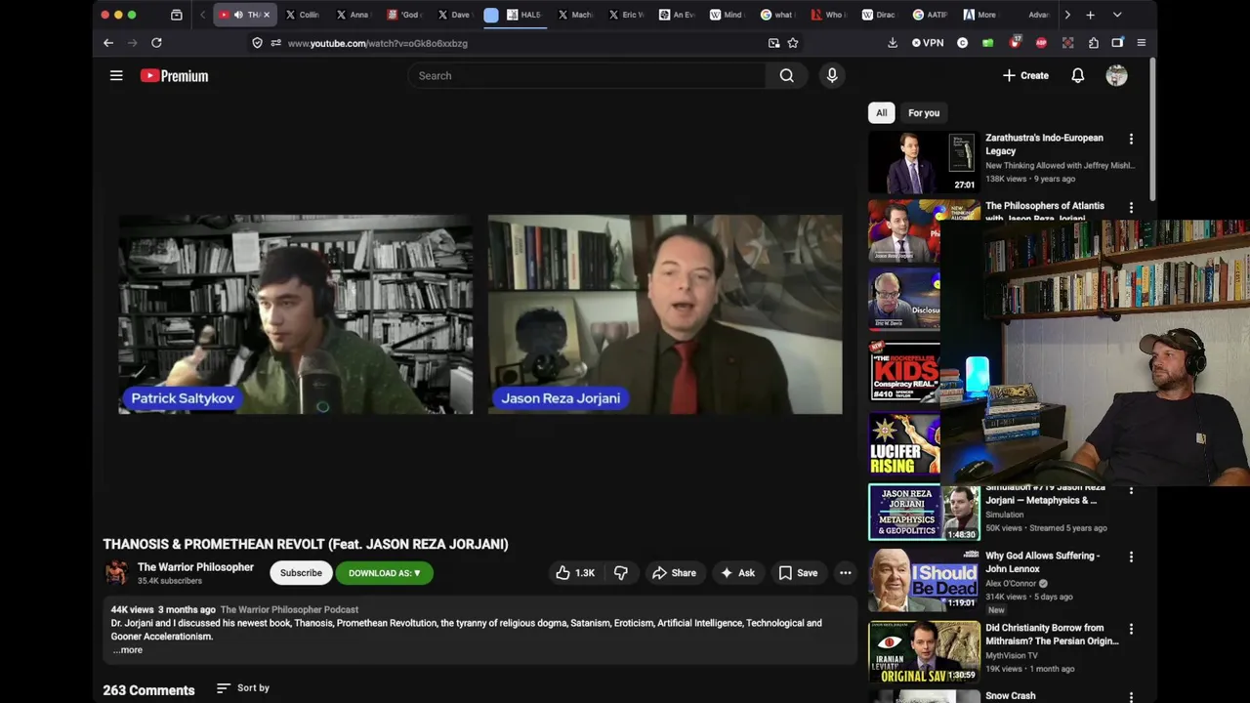This screenshot has height=703, width=1250.
Task: Open options for Did Christianity Borrow from Mithraism video
Action: tap(1131, 629)
